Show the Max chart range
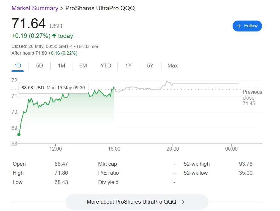Image resolution: width=280 pixels, height=211 pixels. click(172, 66)
